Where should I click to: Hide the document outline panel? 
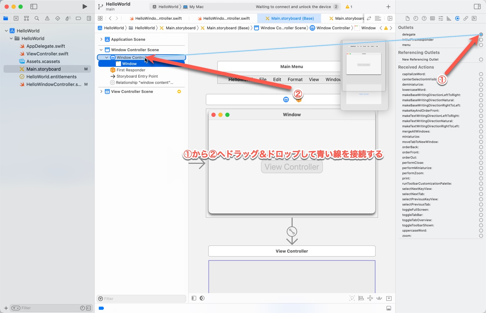point(194,298)
